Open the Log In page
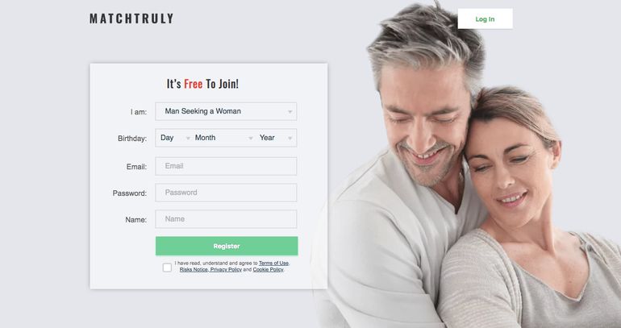Image resolution: width=621 pixels, height=328 pixels. [486, 19]
